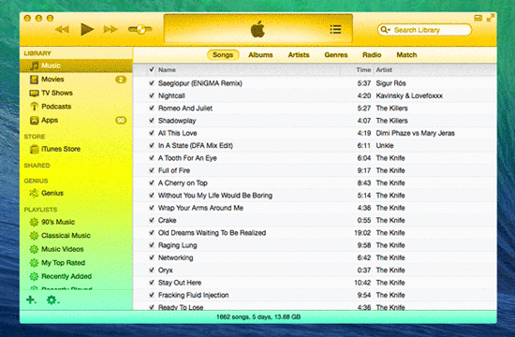
Task: Uncheck the Nightcall song checkbox
Action: coord(152,95)
